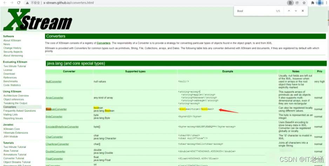Image resolution: width=329 pixels, height=166 pixels.
Task: Click the browser forward arrow
Action: click(x=12, y=3)
